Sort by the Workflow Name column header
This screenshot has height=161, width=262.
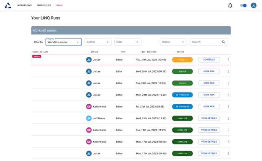pyautogui.click(x=40, y=52)
